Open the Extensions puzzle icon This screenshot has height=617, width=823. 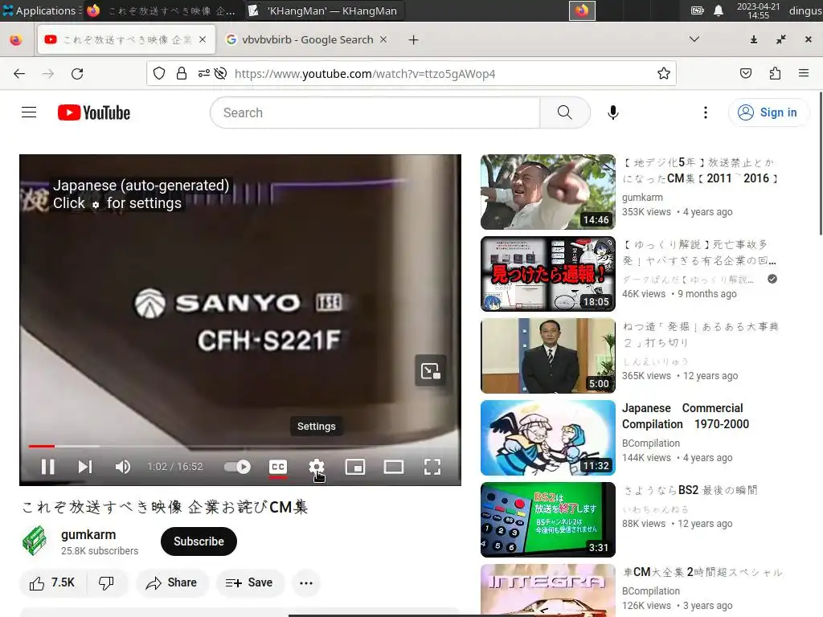775,73
